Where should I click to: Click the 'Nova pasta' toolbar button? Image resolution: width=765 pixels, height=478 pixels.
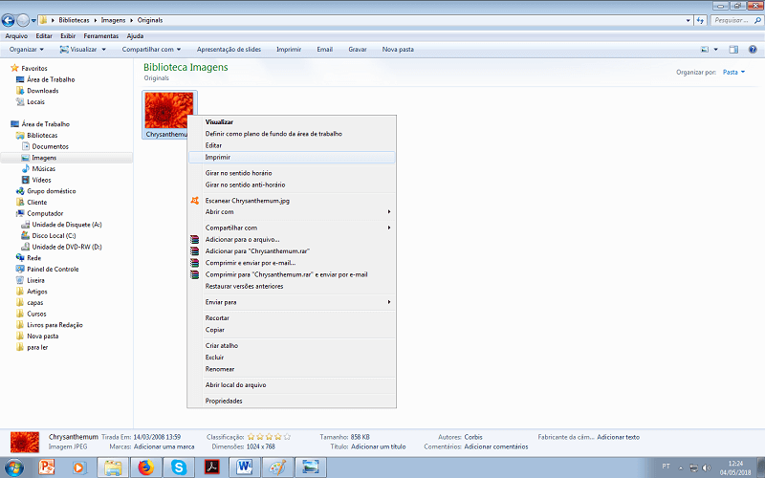(398, 49)
